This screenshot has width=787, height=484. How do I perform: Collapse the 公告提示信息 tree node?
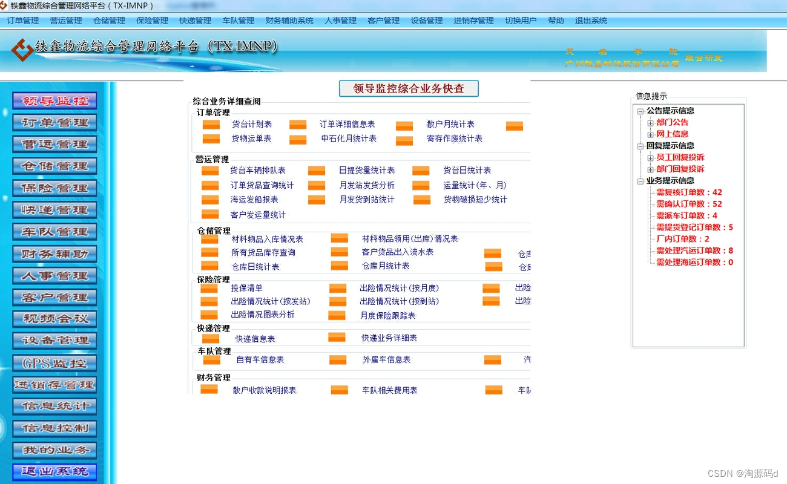tap(640, 111)
